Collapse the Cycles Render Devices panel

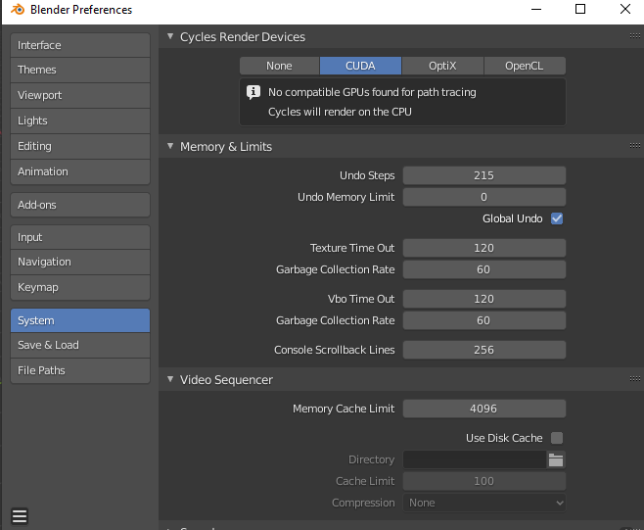pos(170,36)
